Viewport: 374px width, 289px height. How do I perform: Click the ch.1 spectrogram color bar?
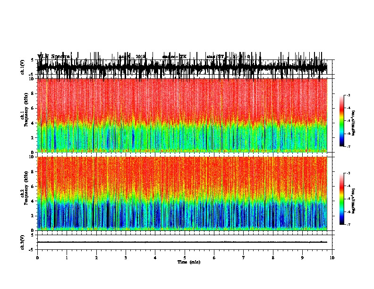coord(342,121)
